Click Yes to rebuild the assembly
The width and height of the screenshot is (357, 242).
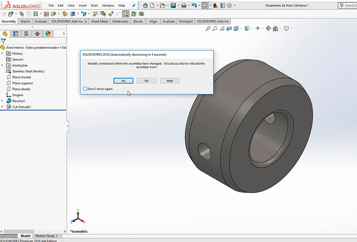[123, 81]
